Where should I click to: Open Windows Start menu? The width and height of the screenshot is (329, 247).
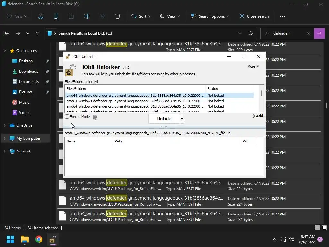pyautogui.click(x=10, y=239)
